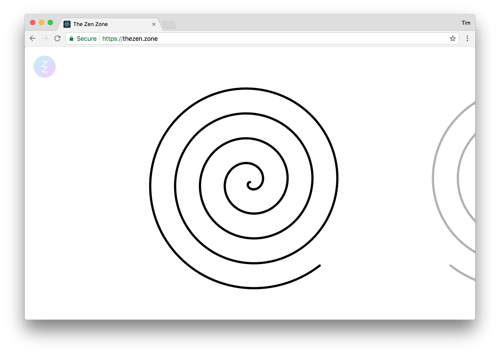Go back with the browser back arrow
Viewport: 500px width, 355px height.
tap(33, 38)
